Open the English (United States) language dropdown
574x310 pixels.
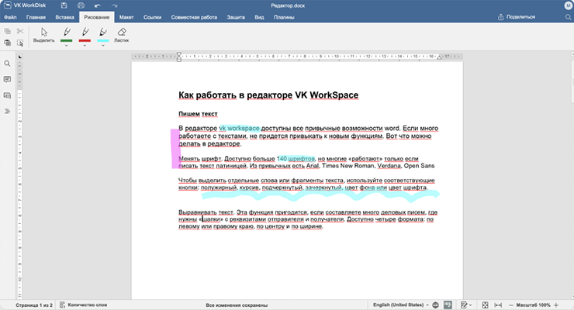[x=401, y=305]
